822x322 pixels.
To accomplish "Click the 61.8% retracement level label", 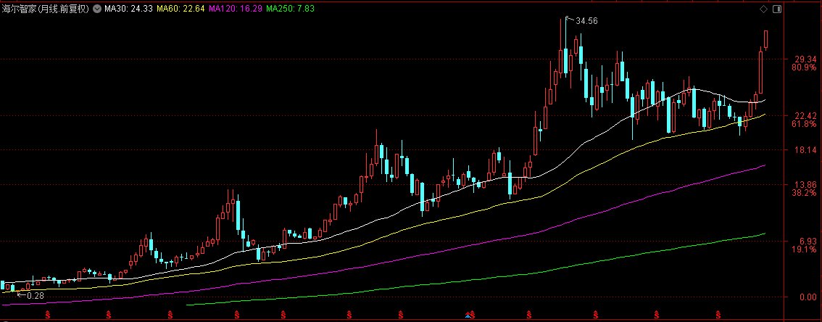I will tap(805, 124).
